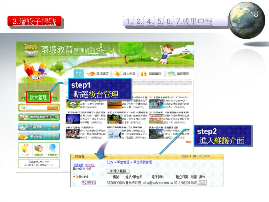
Task: Go to slide tab 5.
Action: [x=159, y=22]
